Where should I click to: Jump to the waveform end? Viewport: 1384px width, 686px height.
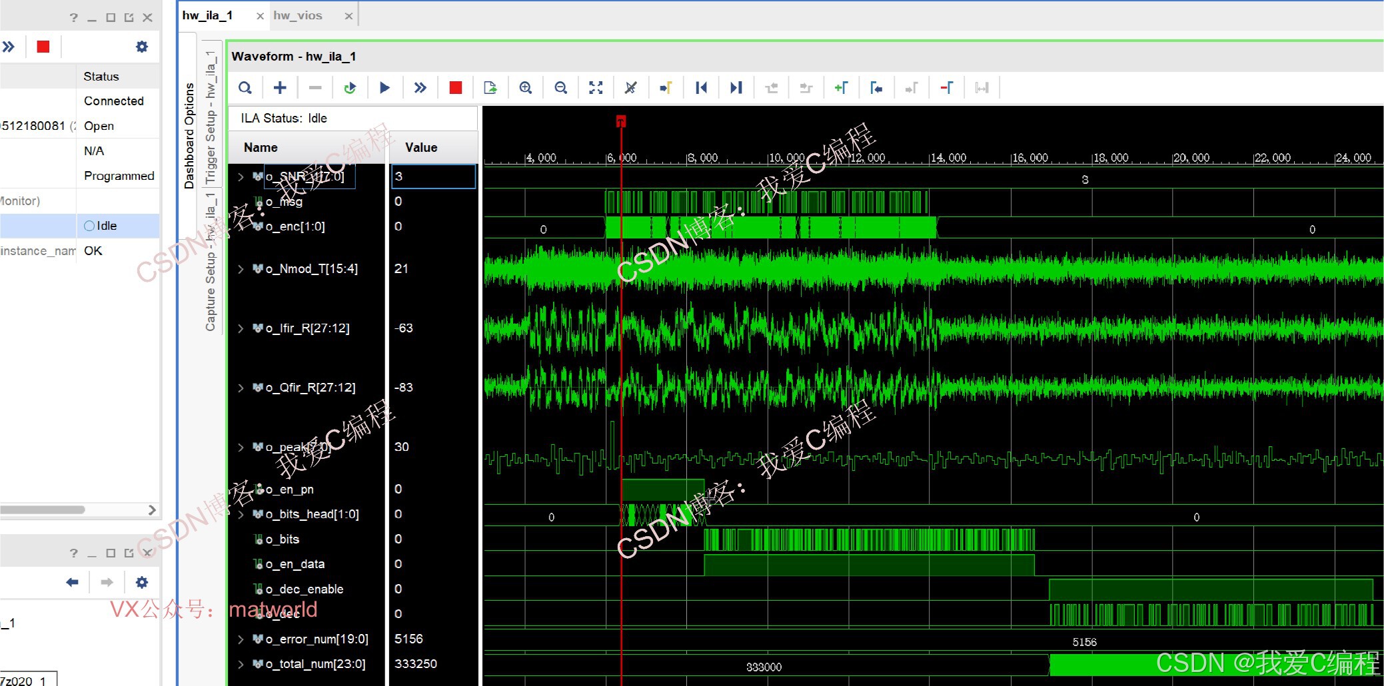click(736, 88)
